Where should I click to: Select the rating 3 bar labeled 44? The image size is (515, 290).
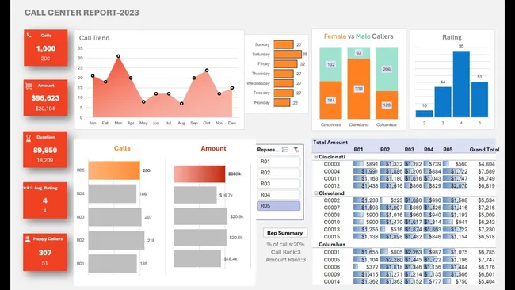pos(443,101)
